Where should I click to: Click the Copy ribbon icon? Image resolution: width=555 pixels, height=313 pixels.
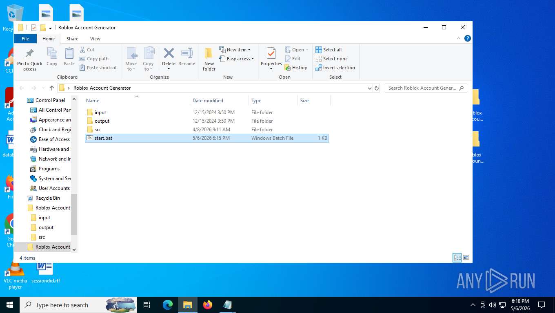(x=52, y=57)
